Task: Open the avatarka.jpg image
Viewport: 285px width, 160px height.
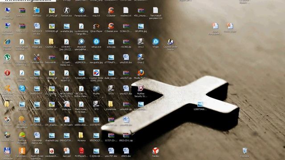Action: click(x=66, y=26)
